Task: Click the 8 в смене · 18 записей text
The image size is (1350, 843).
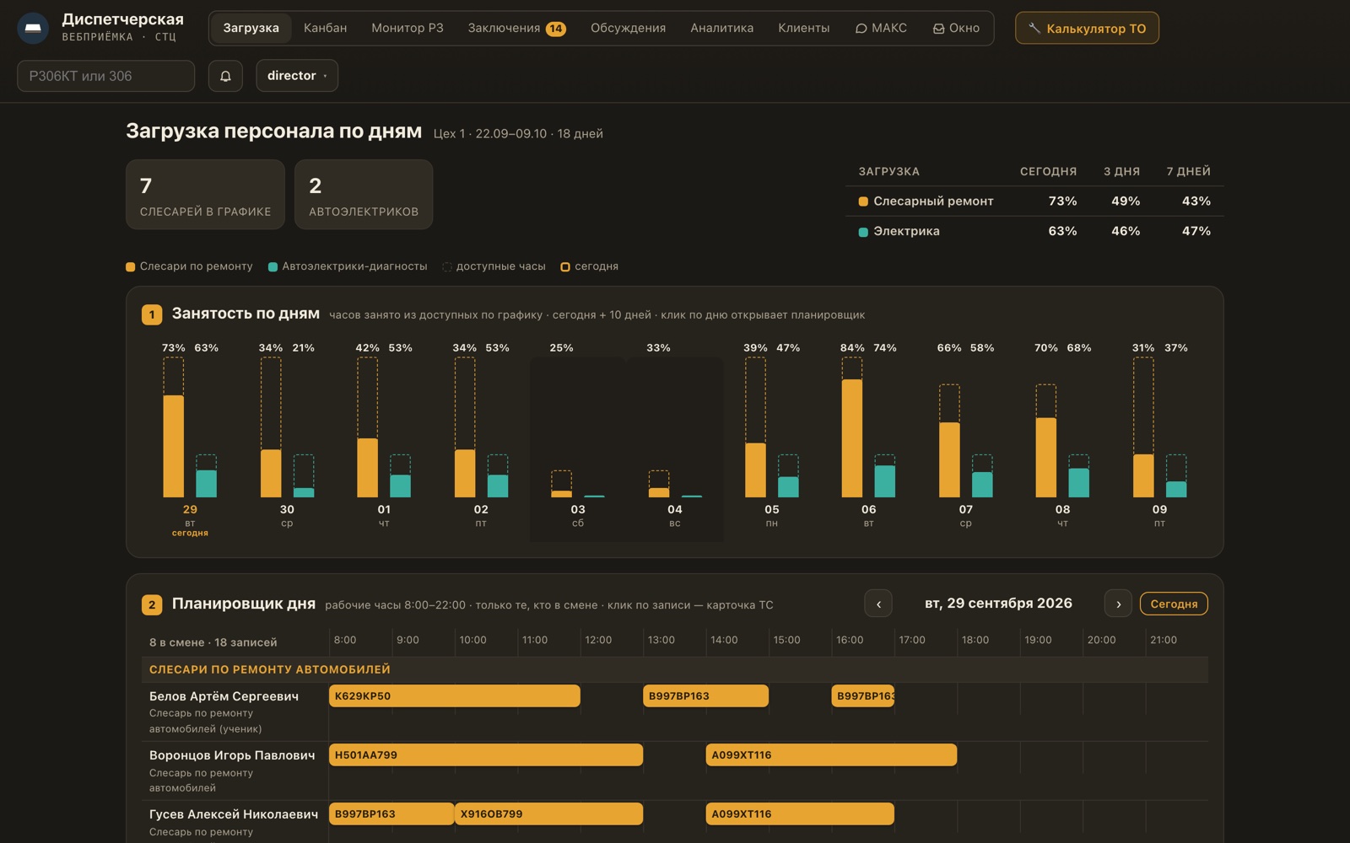Action: click(213, 642)
